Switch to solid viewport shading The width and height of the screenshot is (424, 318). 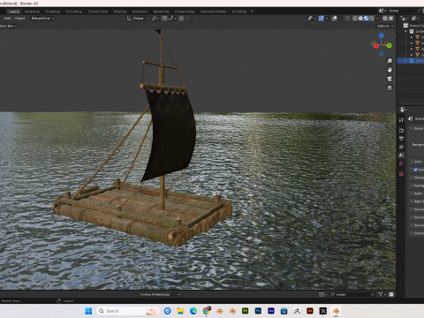(x=360, y=19)
